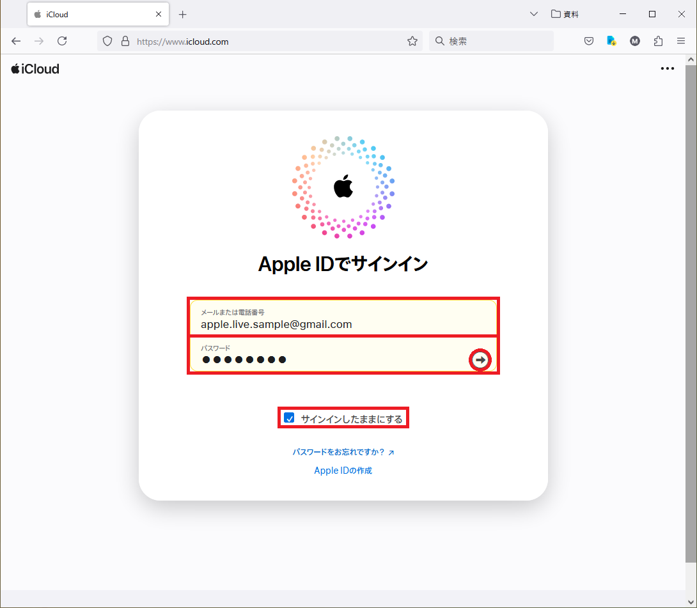Show site security lock information
Screen dimensions: 697x608
pyautogui.click(x=125, y=42)
